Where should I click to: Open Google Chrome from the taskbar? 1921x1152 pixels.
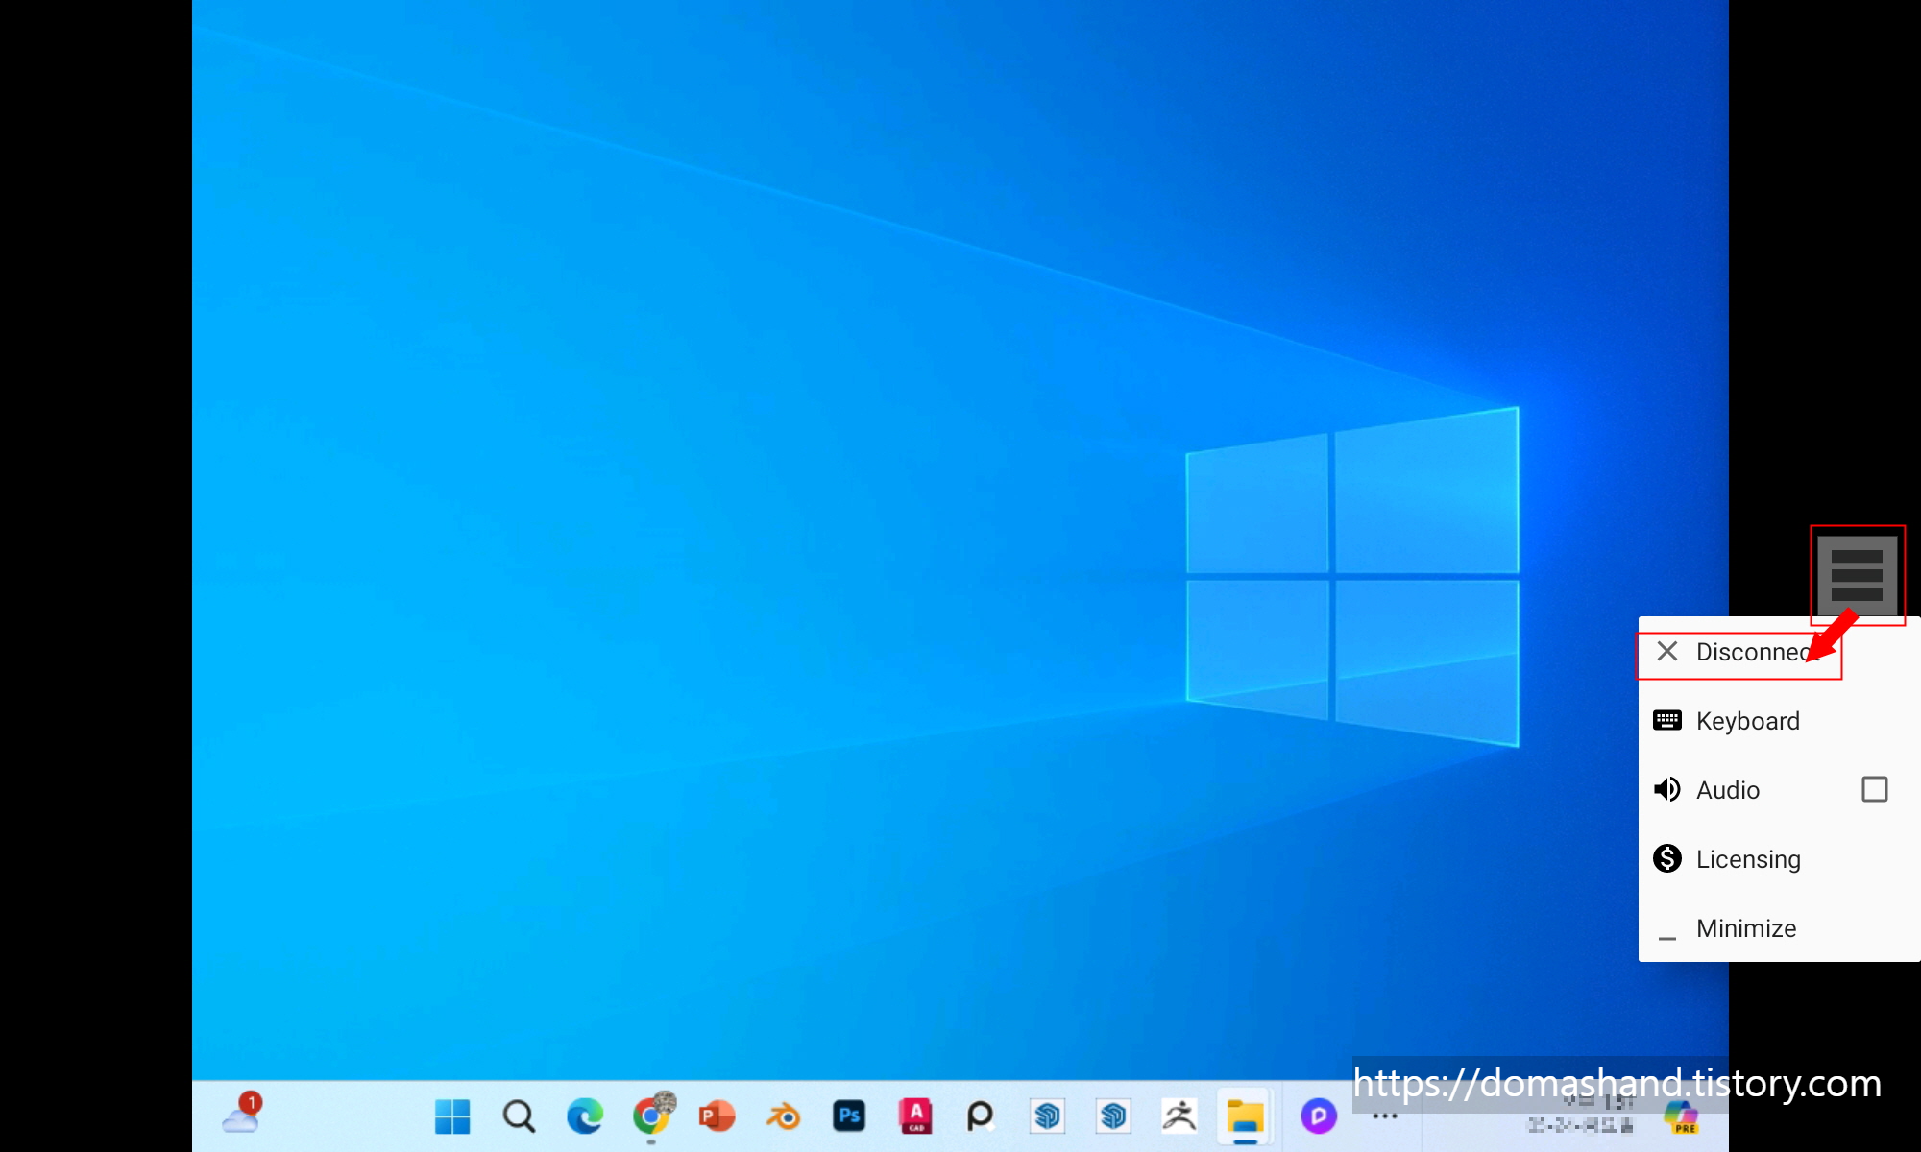(651, 1116)
